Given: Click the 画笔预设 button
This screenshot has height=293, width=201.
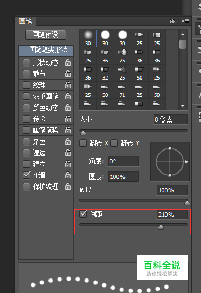Looking at the screenshot, I should [x=46, y=35].
